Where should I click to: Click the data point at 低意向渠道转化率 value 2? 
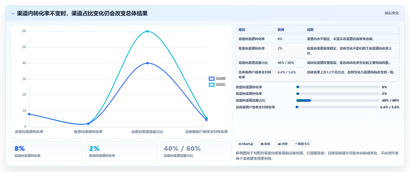[88, 124]
